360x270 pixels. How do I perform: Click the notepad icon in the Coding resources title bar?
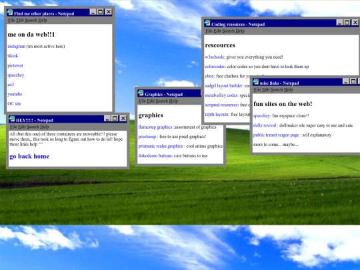point(207,23)
